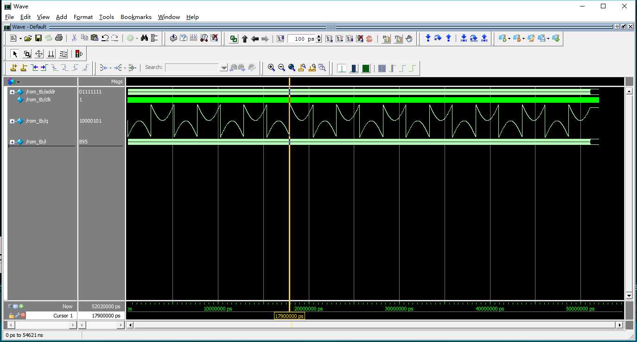The width and height of the screenshot is (637, 342).
Task: Select the arrow pointer Select mode
Action: tap(15, 54)
